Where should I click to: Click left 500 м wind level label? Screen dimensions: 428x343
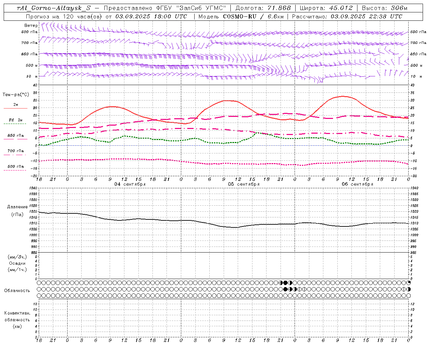click(32, 65)
